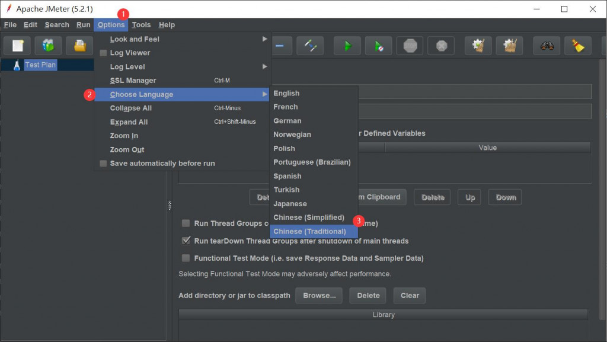Click the Stop toolbar icon
Image resolution: width=607 pixels, height=342 pixels.
pyautogui.click(x=410, y=46)
